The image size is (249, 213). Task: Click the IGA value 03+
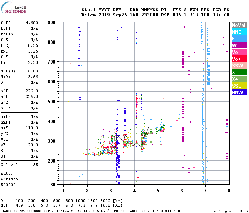coord(217,15)
